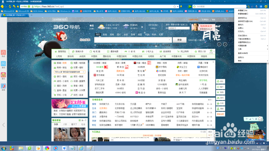Click the lightning speed mode icon
This screenshot has width=269, height=151.
click(x=181, y=6)
